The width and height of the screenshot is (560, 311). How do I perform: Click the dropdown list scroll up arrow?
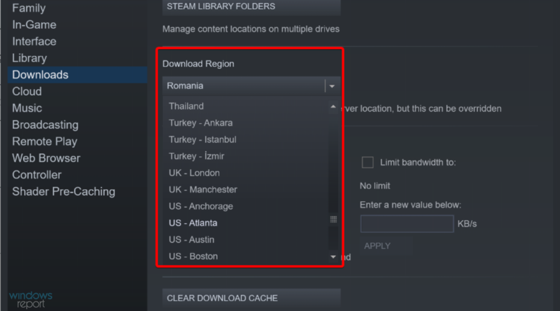pos(333,106)
